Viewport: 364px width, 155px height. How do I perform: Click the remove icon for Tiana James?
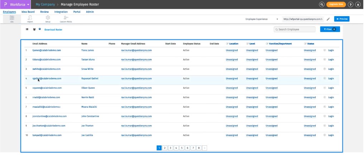tap(325, 50)
